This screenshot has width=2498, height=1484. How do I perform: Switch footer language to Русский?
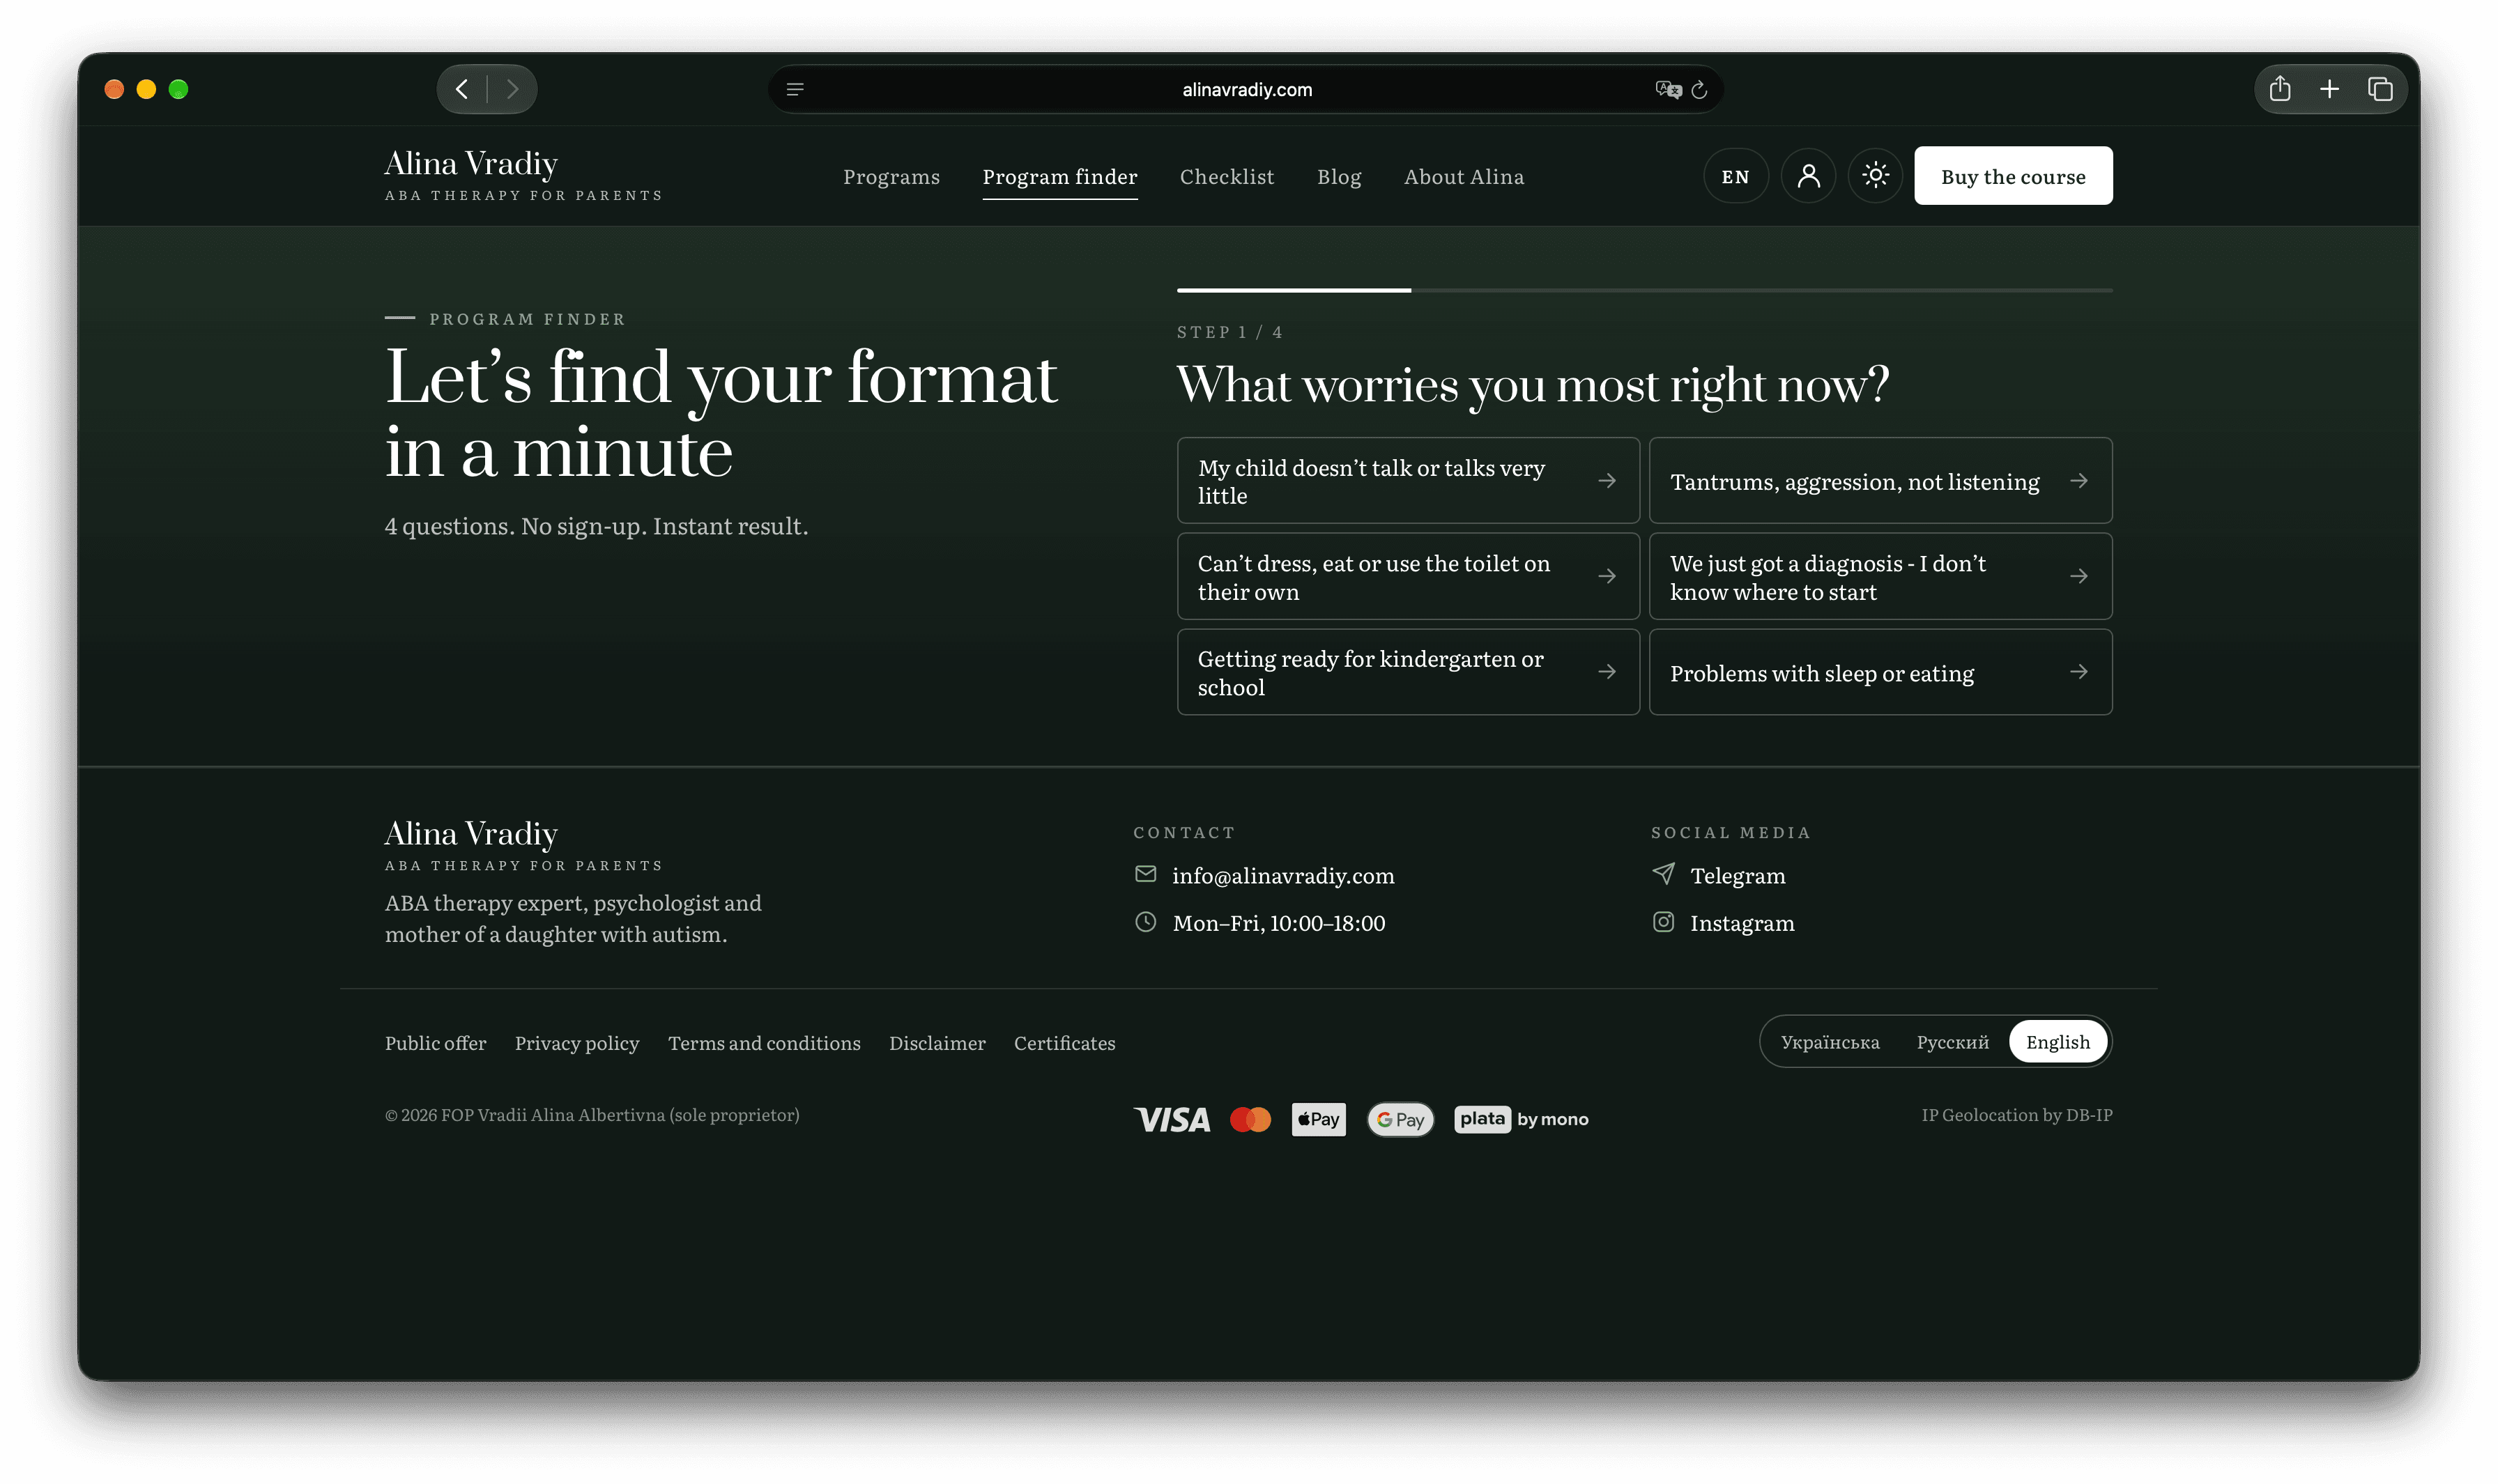tap(1952, 1042)
